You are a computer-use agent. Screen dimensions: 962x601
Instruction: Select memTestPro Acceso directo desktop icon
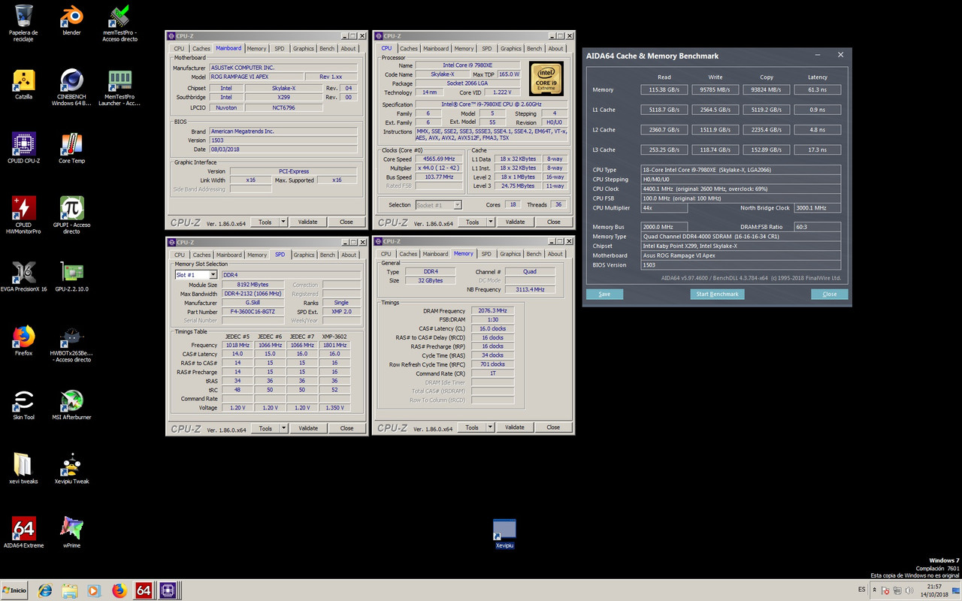[x=119, y=23]
